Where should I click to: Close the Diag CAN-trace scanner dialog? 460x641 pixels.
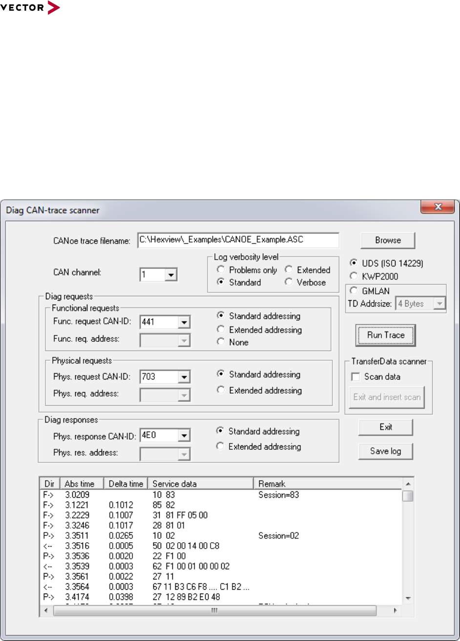point(438,207)
